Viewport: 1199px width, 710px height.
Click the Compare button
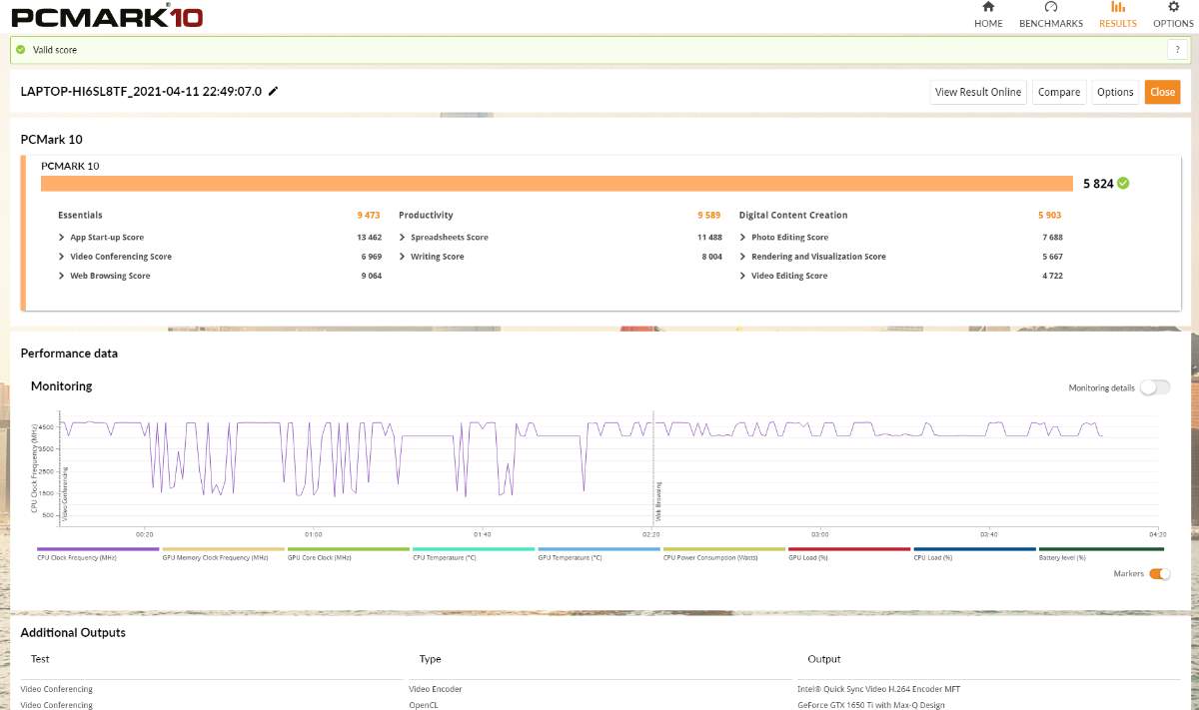tap(1058, 92)
